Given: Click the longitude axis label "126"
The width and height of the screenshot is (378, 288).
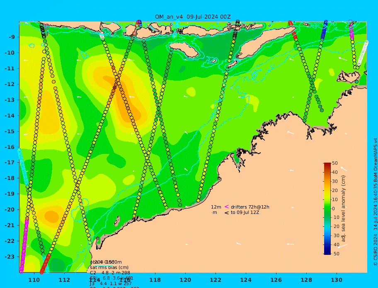Looking at the screenshot, I should 276,280.
